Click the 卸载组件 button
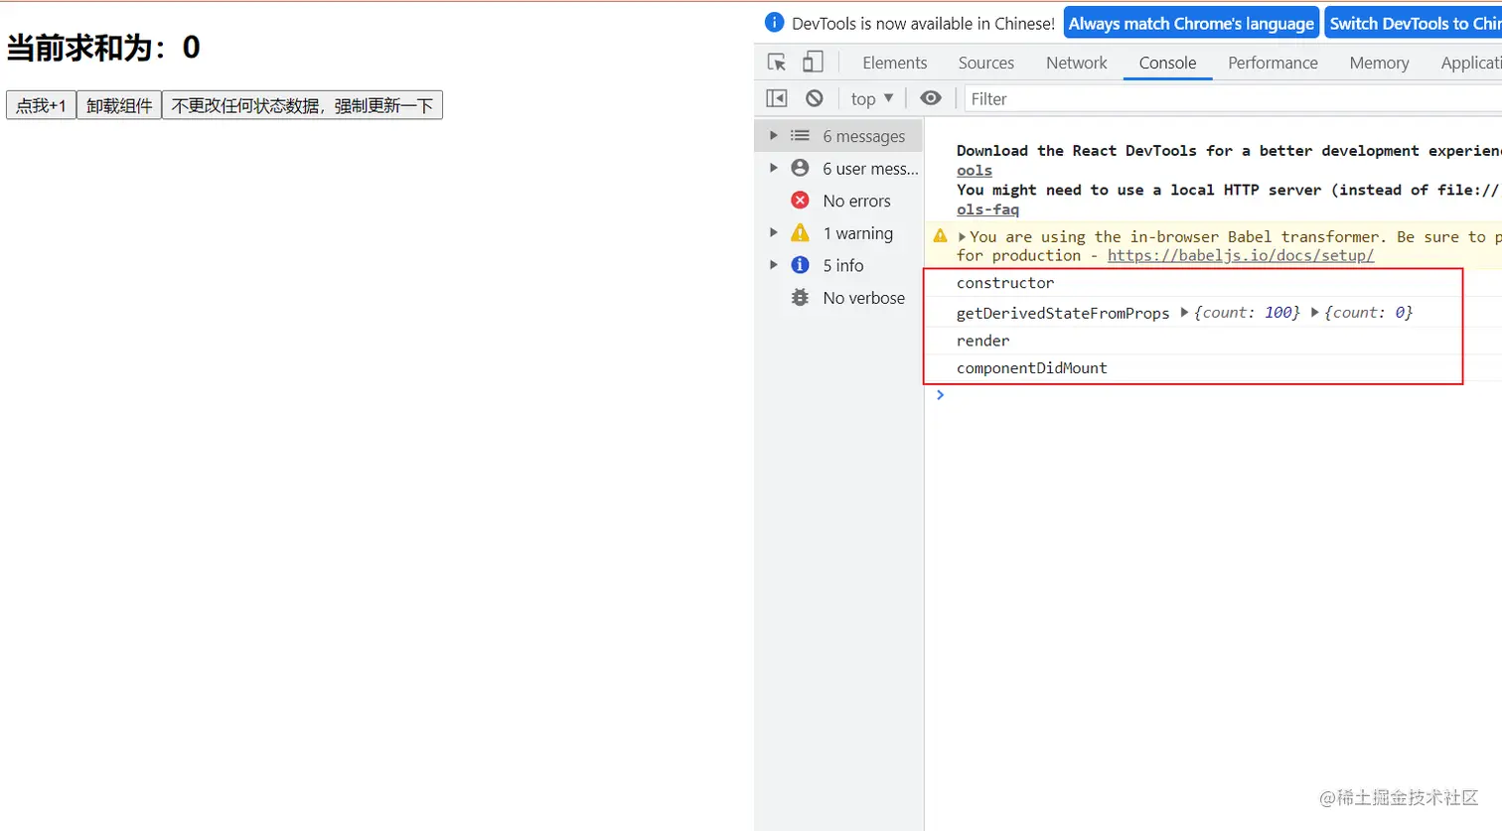This screenshot has height=831, width=1502. point(119,105)
